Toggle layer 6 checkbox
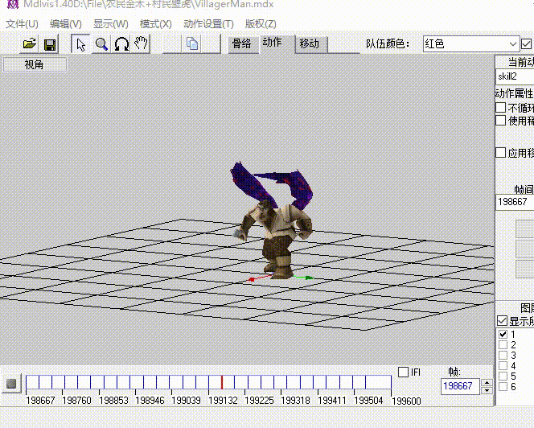Screen dimensions: 534x428 (503, 387)
